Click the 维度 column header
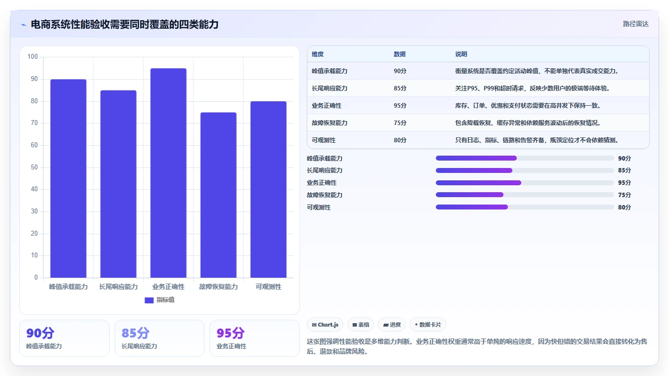The width and height of the screenshot is (669, 376). 318,54
